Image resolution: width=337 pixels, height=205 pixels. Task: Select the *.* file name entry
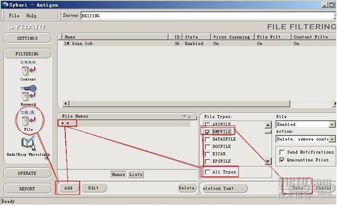124,123
